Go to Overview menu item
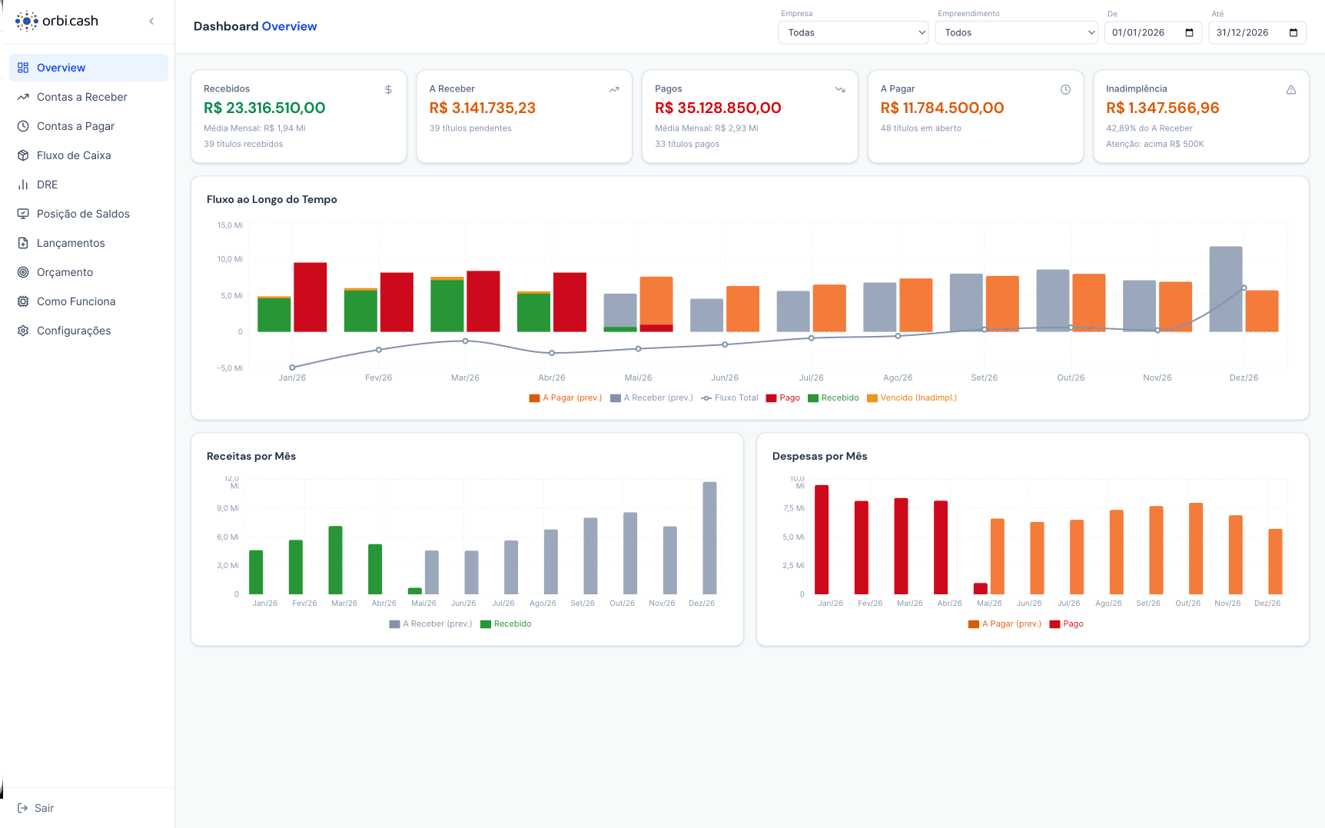 (x=88, y=68)
